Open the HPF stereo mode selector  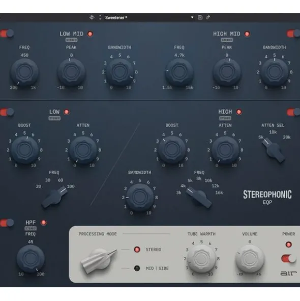click(31, 229)
